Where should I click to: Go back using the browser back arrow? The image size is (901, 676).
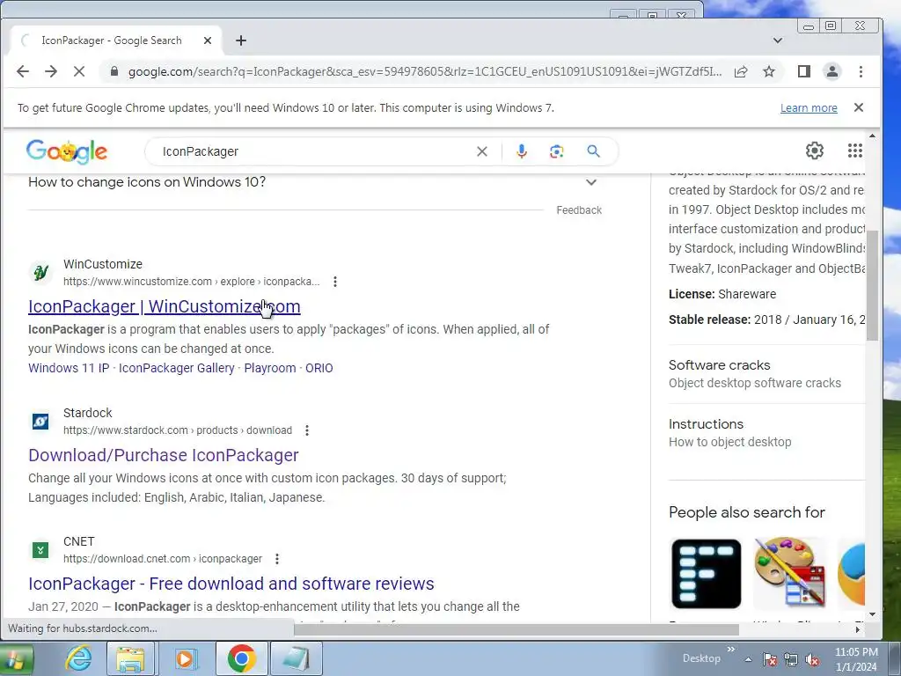click(23, 71)
